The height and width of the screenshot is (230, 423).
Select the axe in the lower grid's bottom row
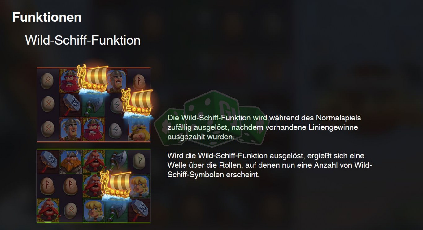(x=116, y=210)
